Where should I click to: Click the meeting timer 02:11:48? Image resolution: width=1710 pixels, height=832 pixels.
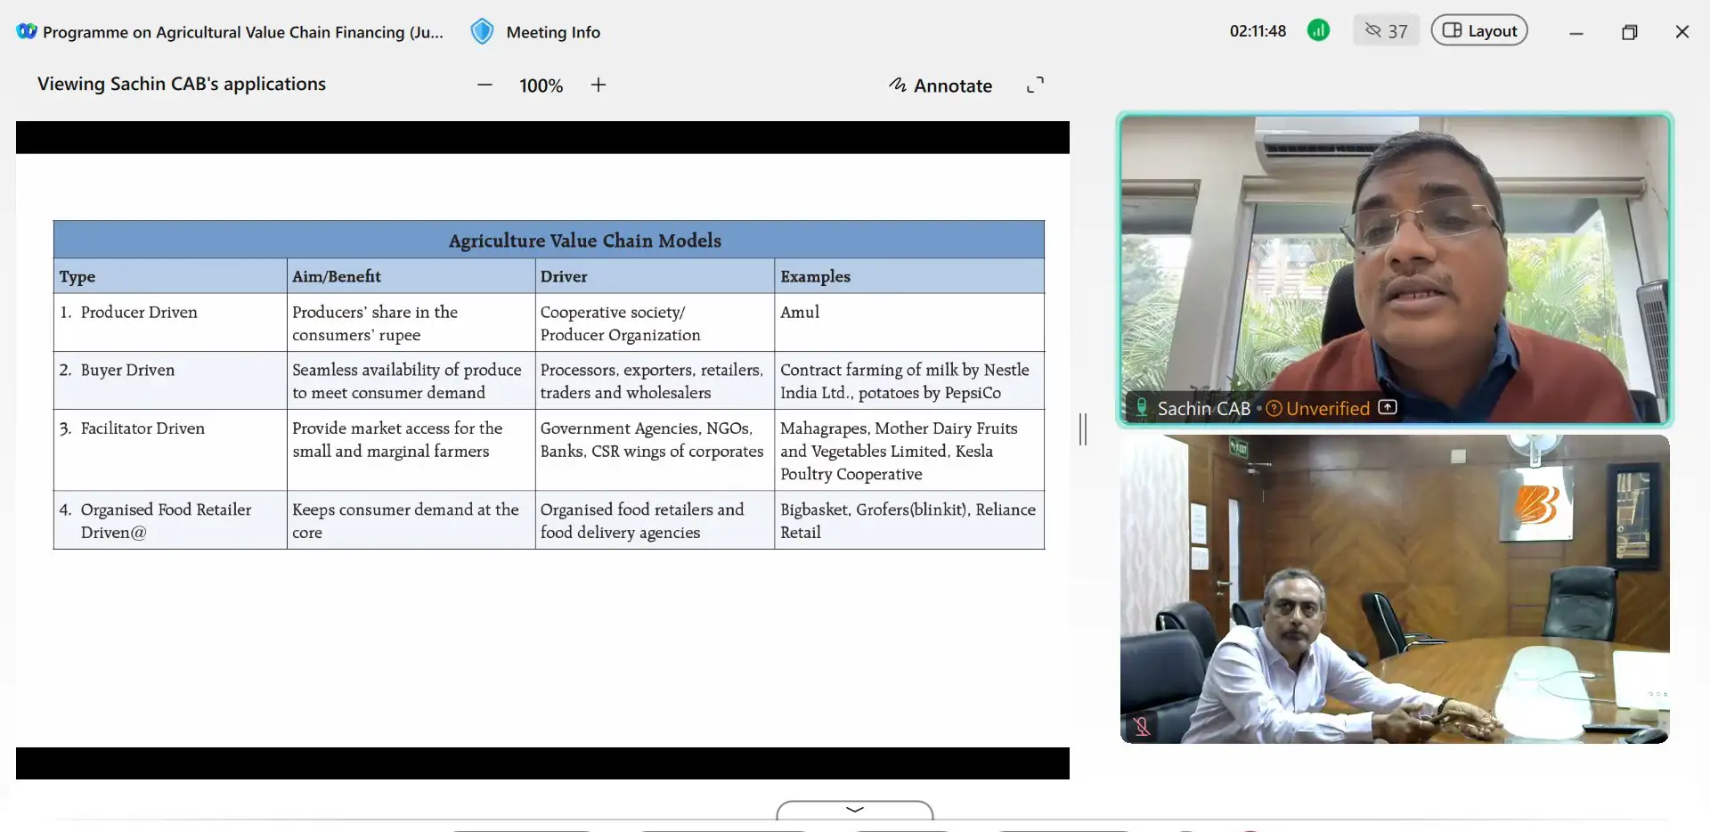[1258, 31]
